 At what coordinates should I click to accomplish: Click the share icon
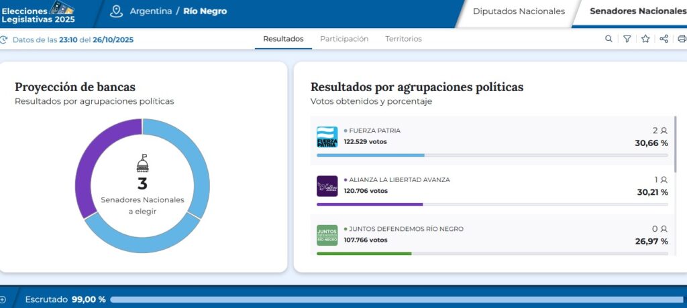(x=664, y=39)
